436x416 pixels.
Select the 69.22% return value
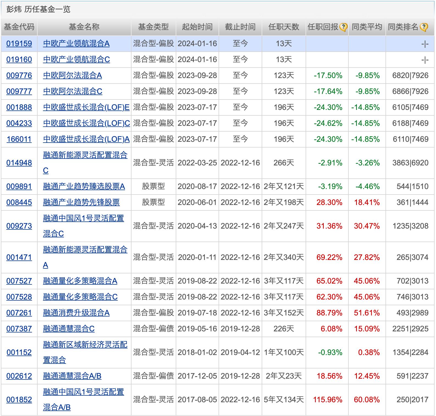click(x=329, y=257)
